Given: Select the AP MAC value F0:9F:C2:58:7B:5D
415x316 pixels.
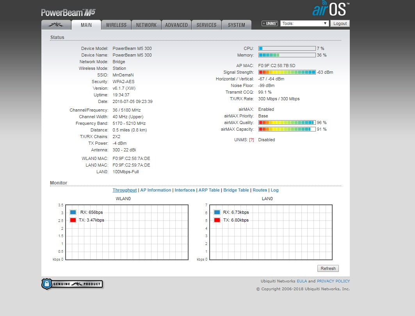Looking at the screenshot, I should coord(276,66).
